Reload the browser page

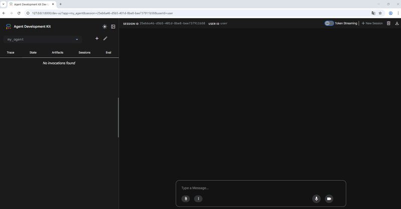(19, 13)
